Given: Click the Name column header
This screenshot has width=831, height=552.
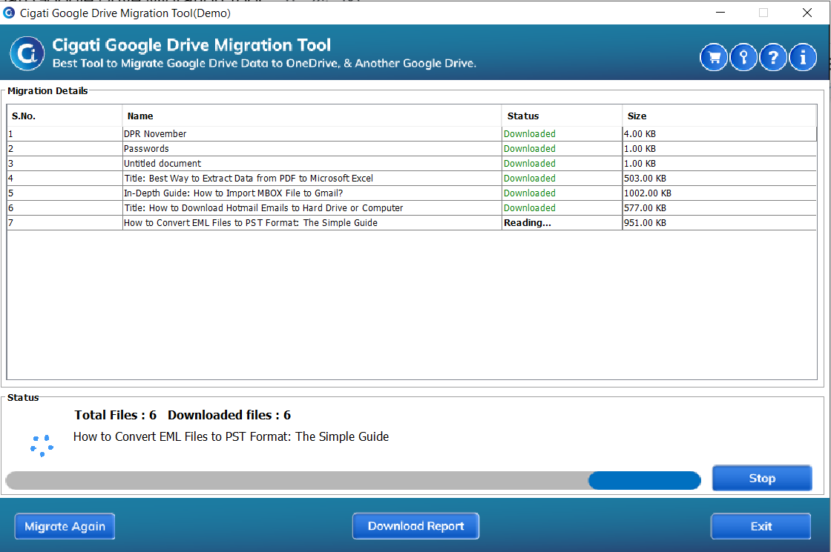Looking at the screenshot, I should click(312, 116).
